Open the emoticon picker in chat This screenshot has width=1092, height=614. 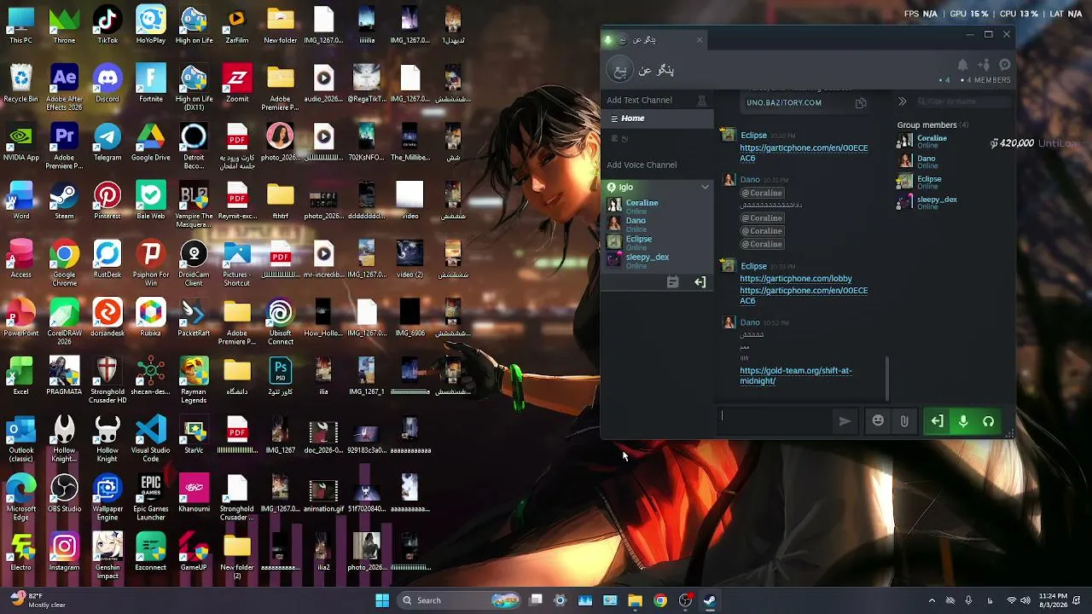[x=878, y=420]
